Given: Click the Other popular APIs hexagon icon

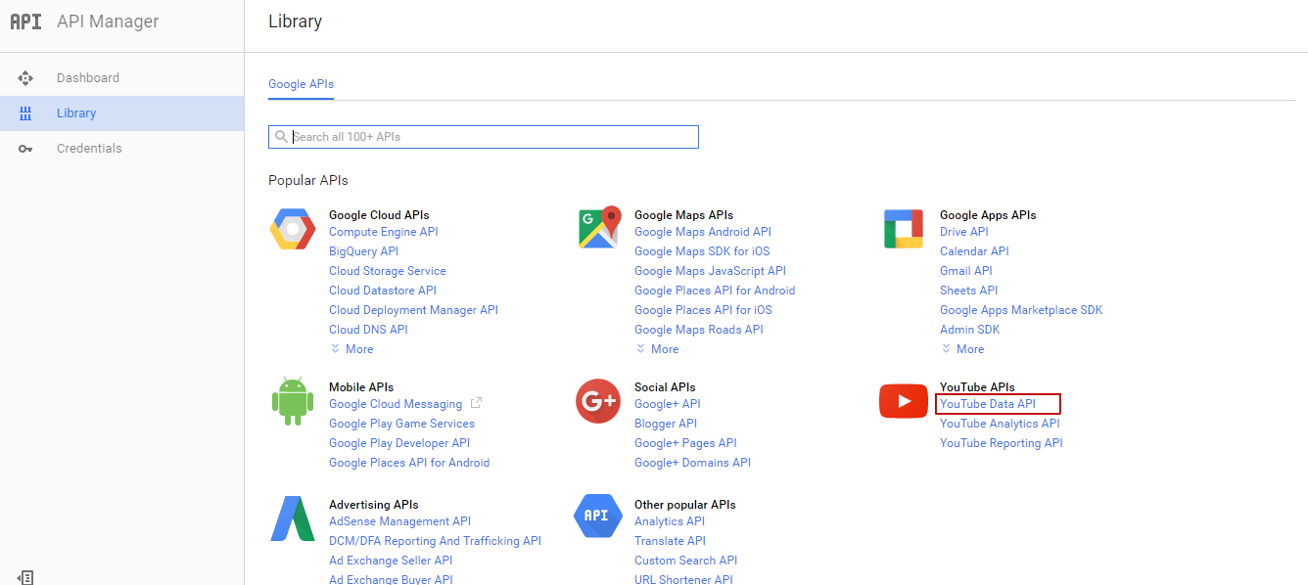Looking at the screenshot, I should coord(597,516).
